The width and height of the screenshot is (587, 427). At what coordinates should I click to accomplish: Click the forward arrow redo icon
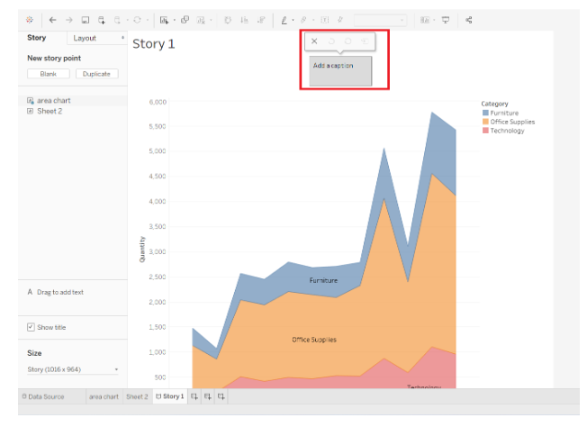point(68,19)
